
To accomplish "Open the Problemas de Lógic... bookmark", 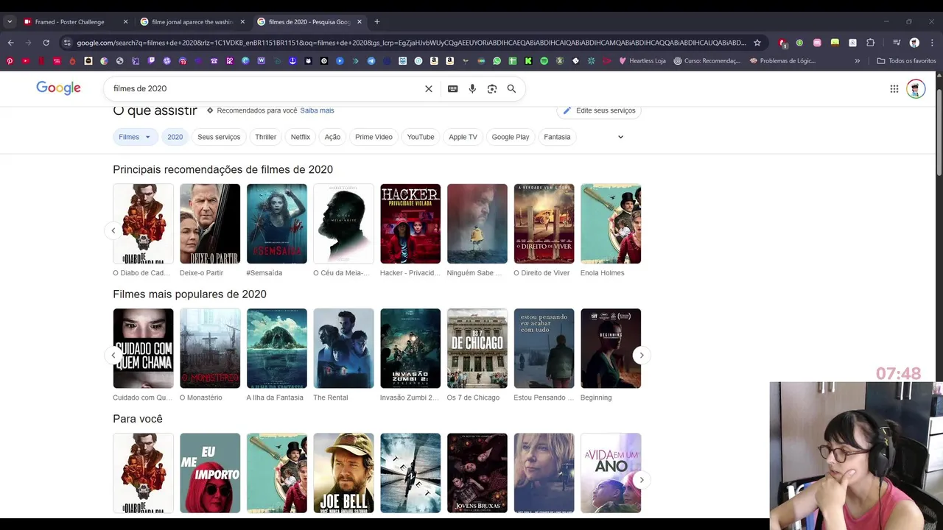I will pyautogui.click(x=782, y=61).
